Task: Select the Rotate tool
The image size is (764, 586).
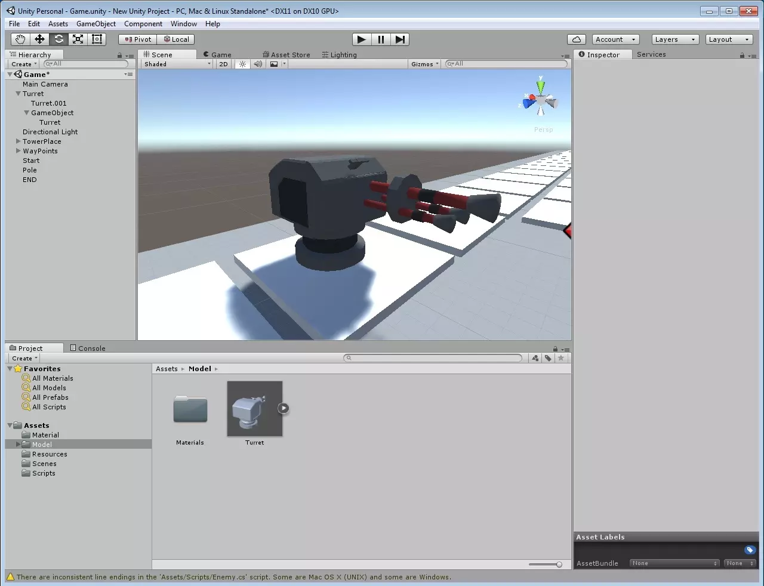Action: (x=58, y=39)
